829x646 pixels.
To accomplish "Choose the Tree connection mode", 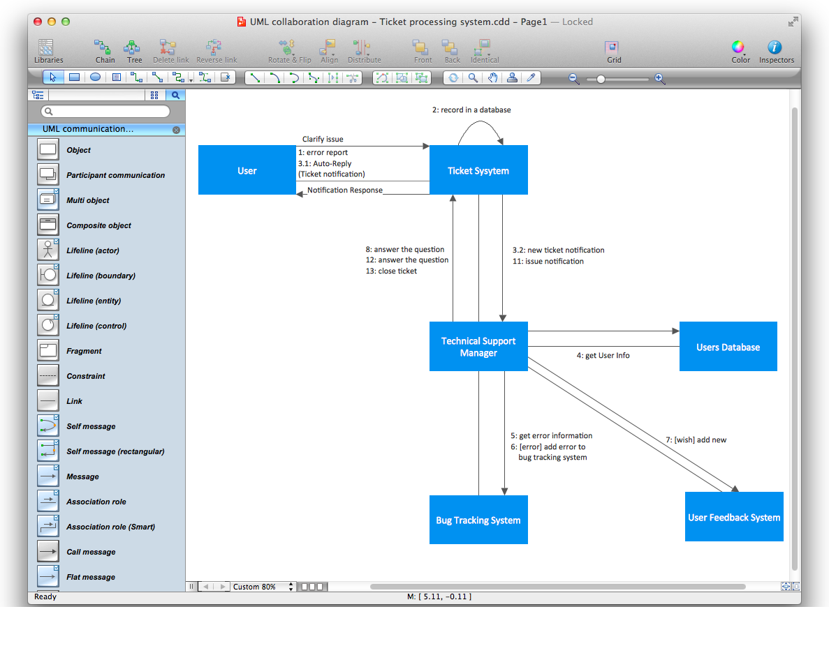I will 134,51.
